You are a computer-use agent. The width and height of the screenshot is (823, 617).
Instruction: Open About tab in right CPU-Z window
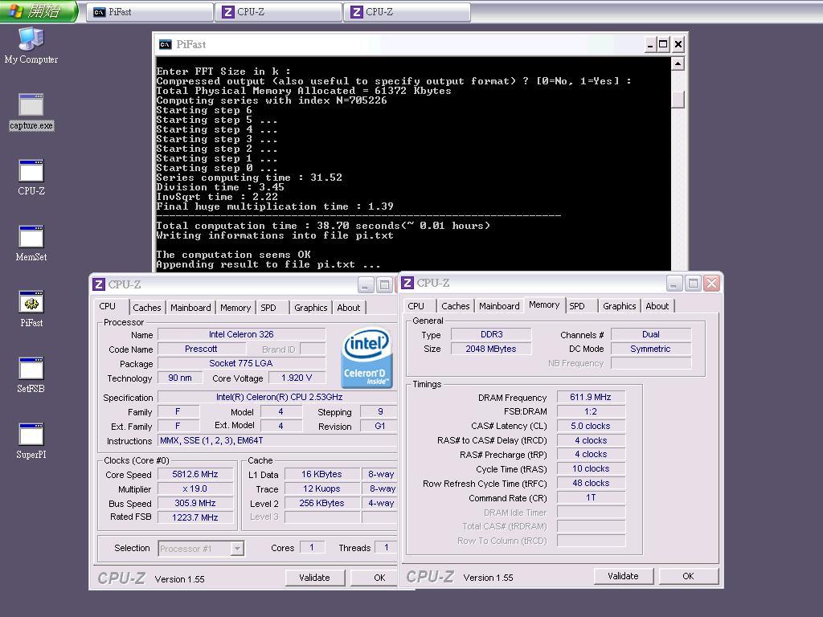(657, 306)
